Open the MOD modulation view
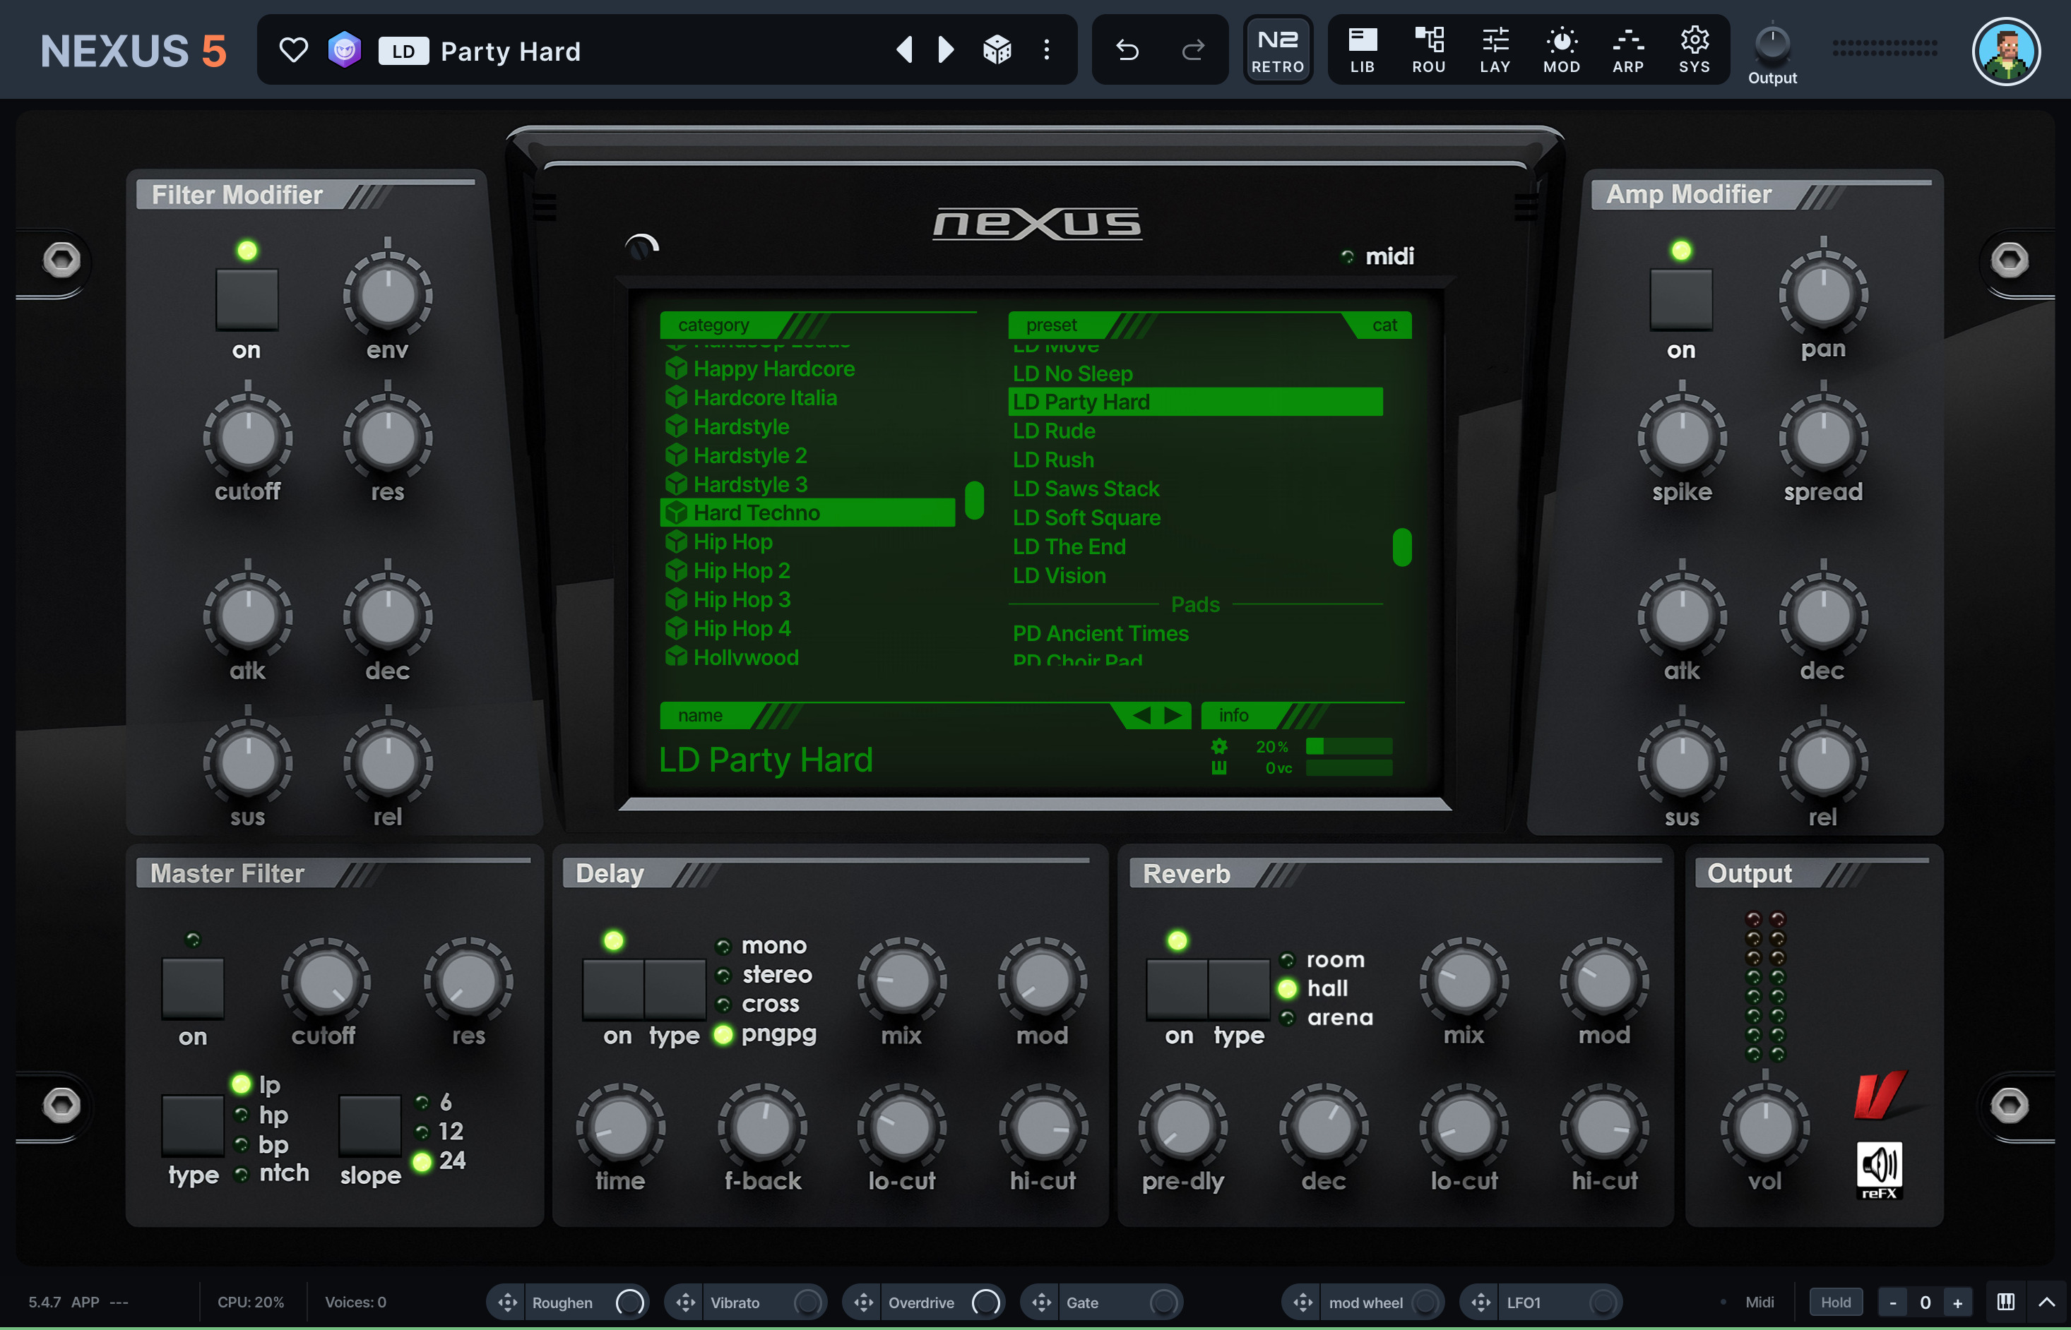This screenshot has width=2071, height=1330. tap(1561, 50)
